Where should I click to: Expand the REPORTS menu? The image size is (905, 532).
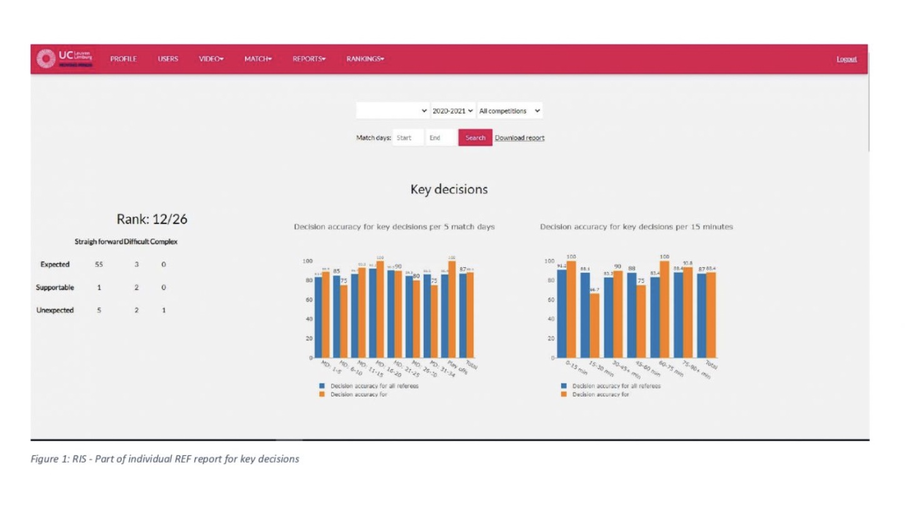pos(309,59)
